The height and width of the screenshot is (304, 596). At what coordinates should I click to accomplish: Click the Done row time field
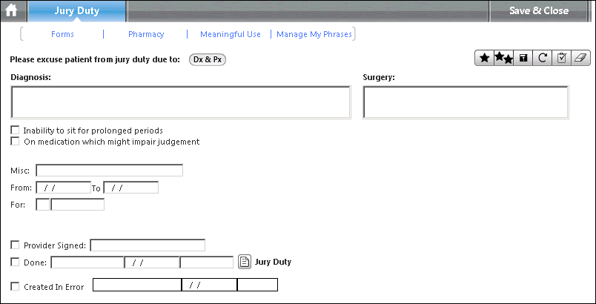click(x=207, y=262)
